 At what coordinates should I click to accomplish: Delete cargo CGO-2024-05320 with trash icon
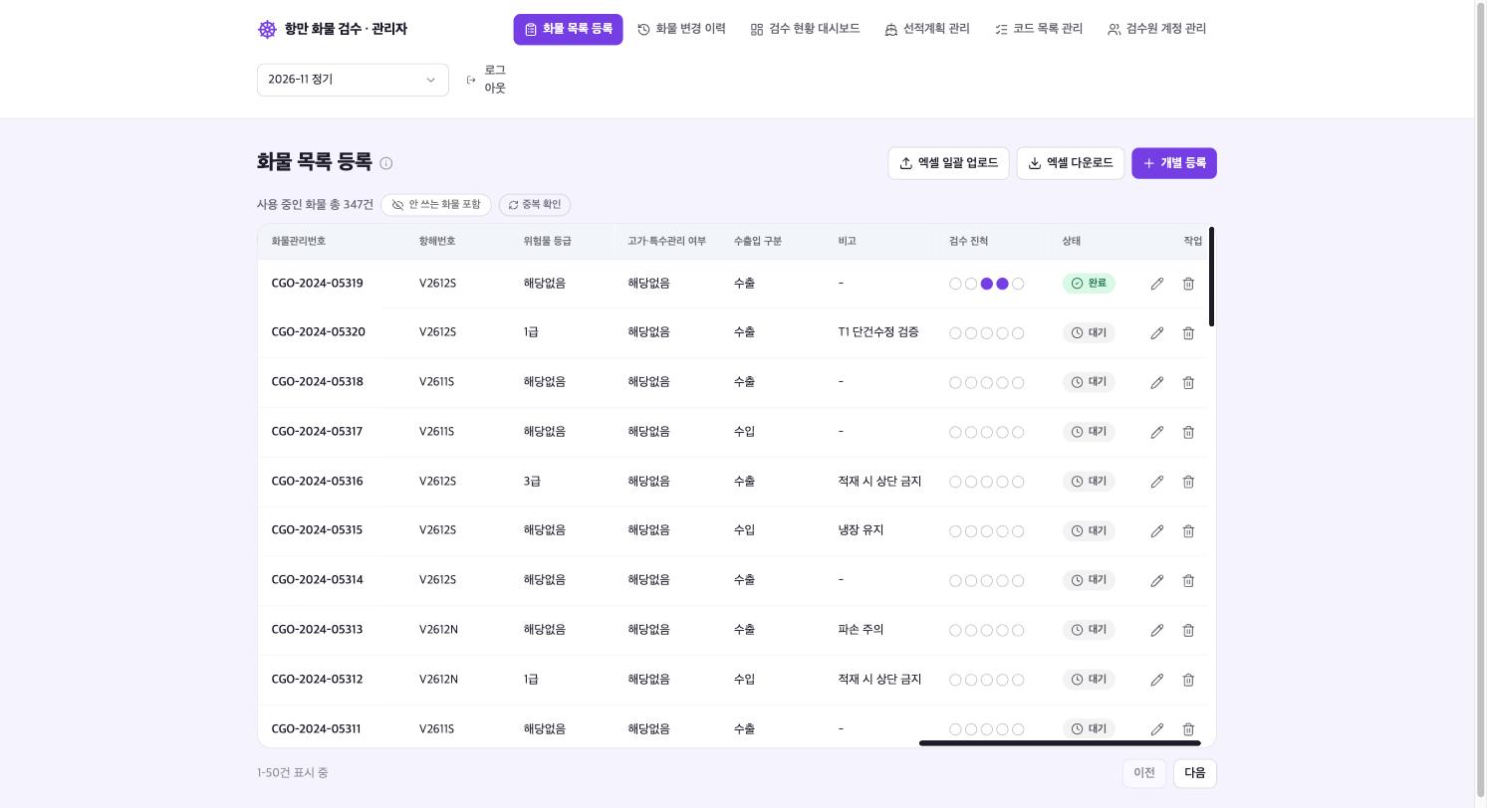click(1188, 333)
